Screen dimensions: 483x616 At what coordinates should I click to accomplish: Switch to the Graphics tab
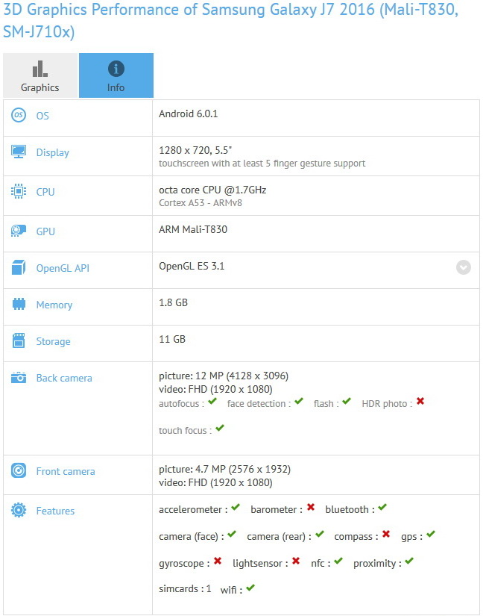[40, 75]
